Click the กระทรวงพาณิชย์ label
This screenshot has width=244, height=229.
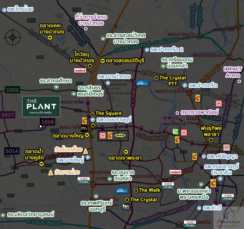(x=199, y=112)
